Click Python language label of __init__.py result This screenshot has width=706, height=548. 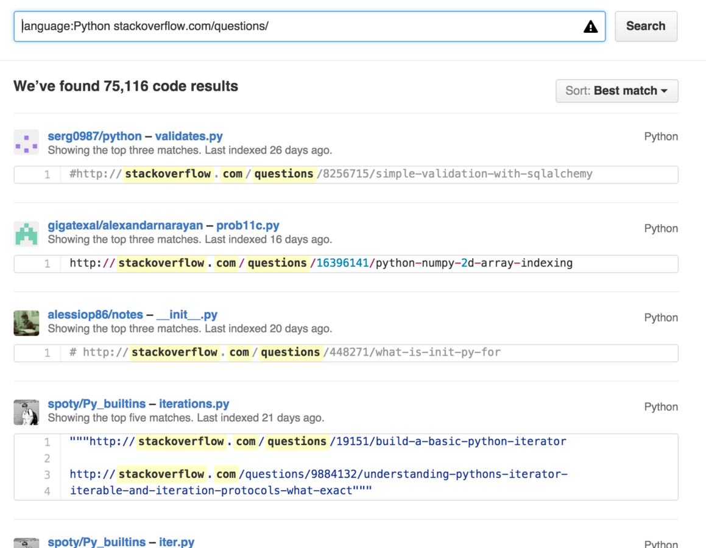(660, 318)
